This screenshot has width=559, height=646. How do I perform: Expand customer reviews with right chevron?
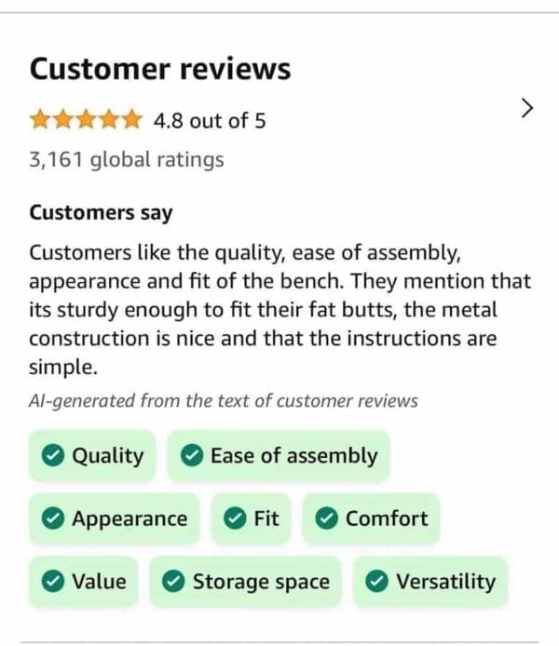tap(527, 108)
